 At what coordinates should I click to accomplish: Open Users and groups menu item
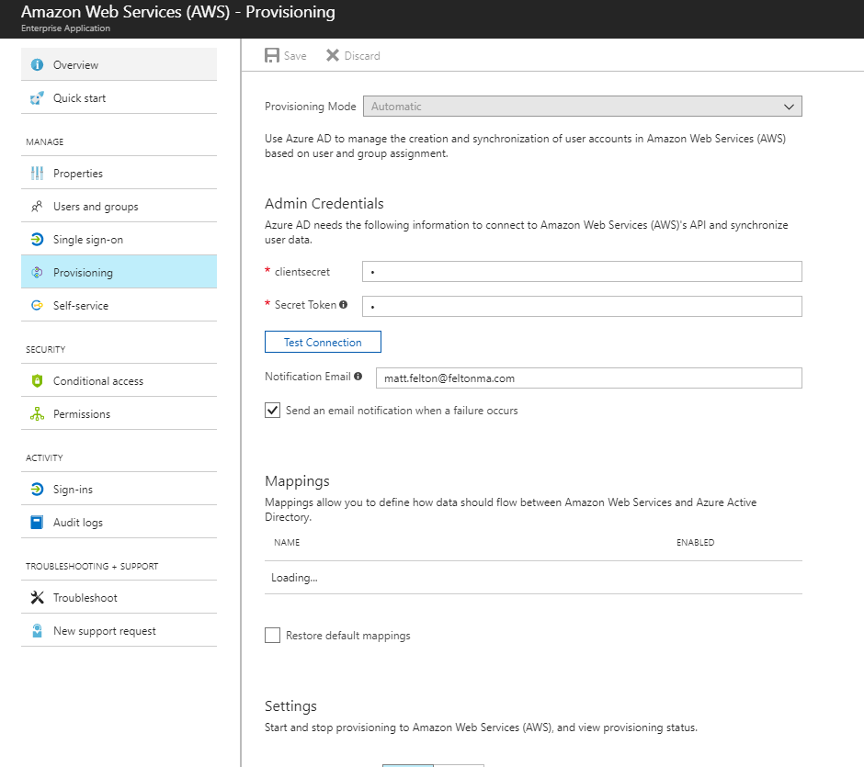click(x=119, y=207)
